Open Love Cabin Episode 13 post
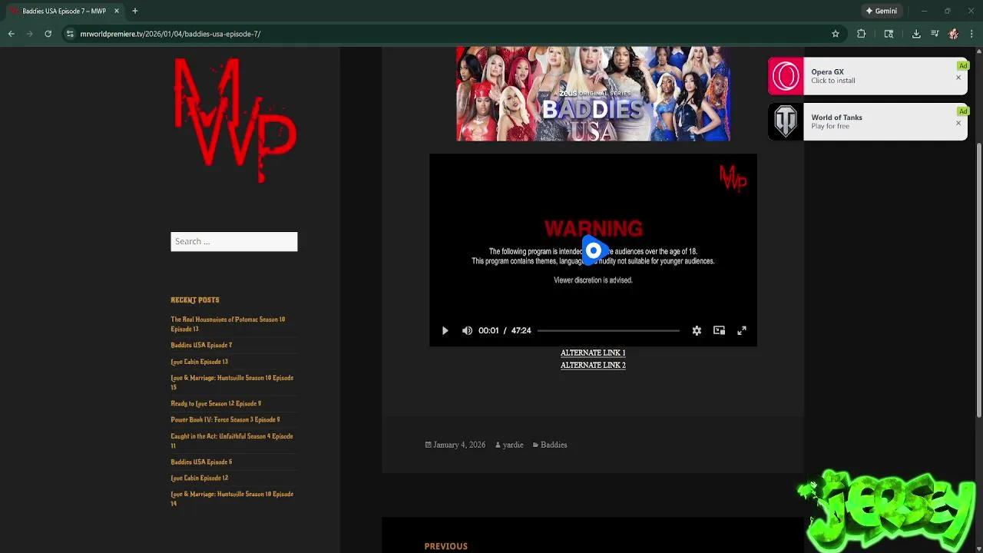Image resolution: width=983 pixels, height=553 pixels. click(x=199, y=361)
